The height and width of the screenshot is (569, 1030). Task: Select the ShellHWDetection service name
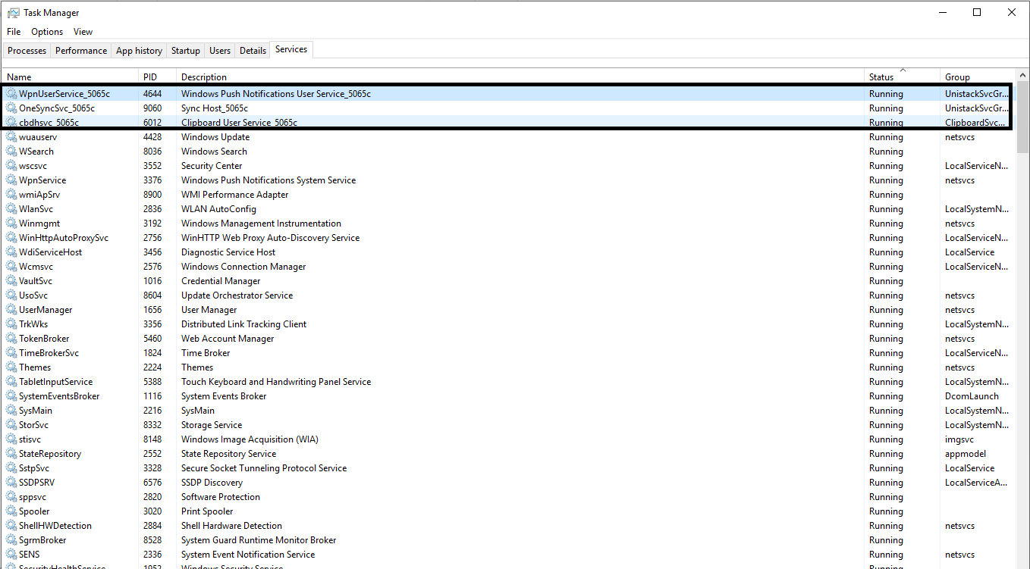pyautogui.click(x=55, y=526)
